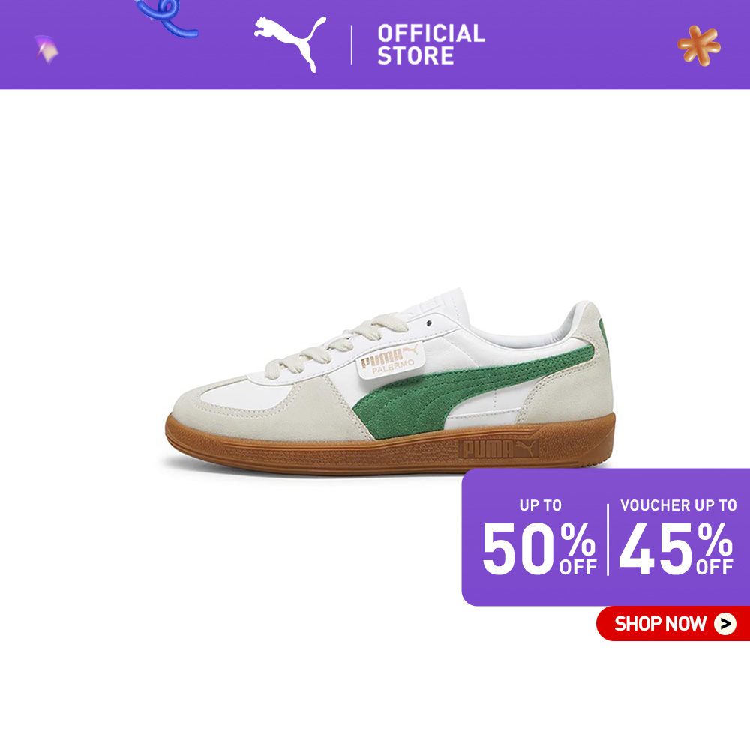This screenshot has width=750, height=750.
Task: Click the Puma Palermo sneaker image
Action: tap(390, 381)
